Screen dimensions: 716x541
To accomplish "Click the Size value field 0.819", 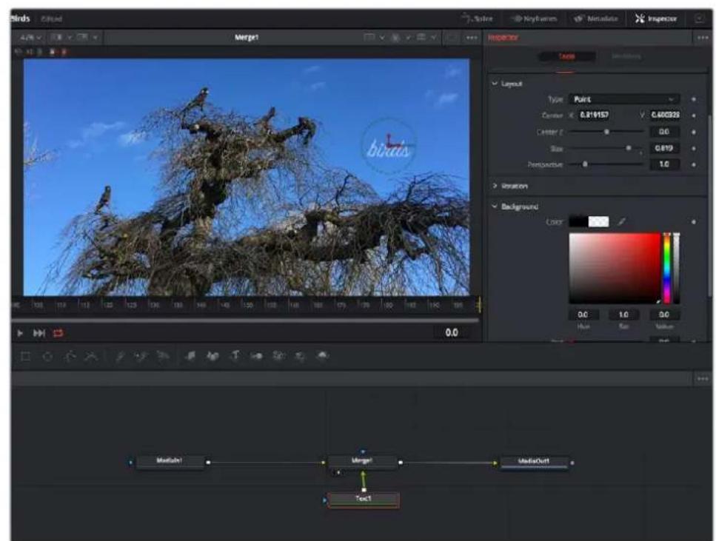I will point(665,148).
